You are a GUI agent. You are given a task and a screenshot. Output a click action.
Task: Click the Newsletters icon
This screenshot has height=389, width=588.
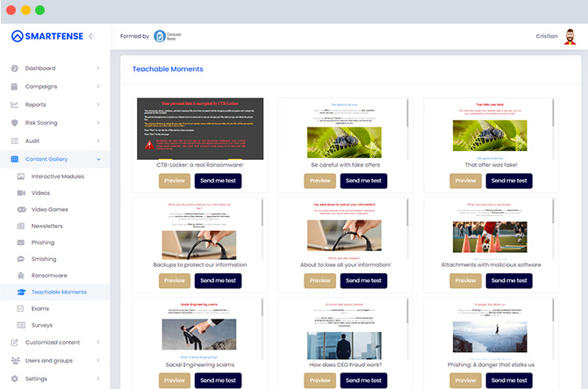[21, 226]
